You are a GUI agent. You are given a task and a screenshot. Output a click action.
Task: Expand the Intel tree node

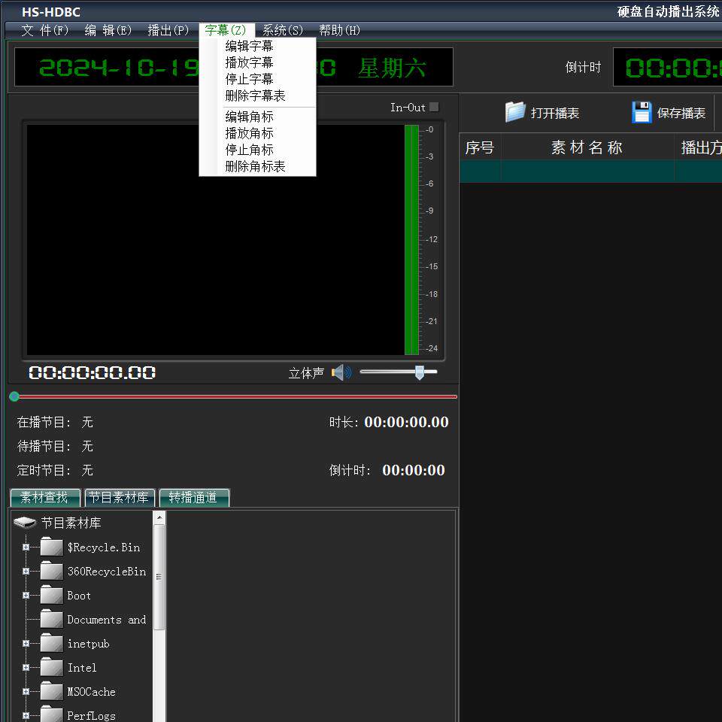(x=25, y=668)
